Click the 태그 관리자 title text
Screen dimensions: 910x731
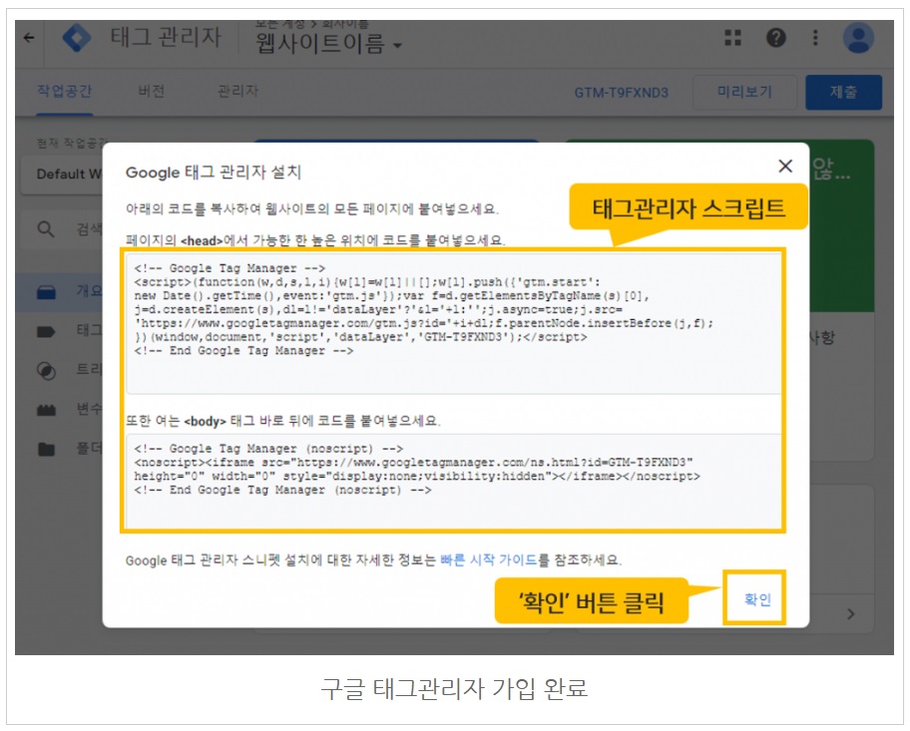click(166, 38)
